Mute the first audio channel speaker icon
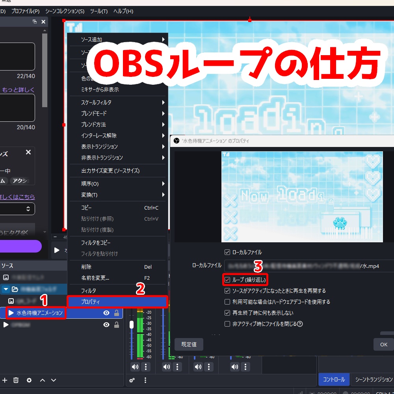The image size is (394, 394). click(135, 367)
